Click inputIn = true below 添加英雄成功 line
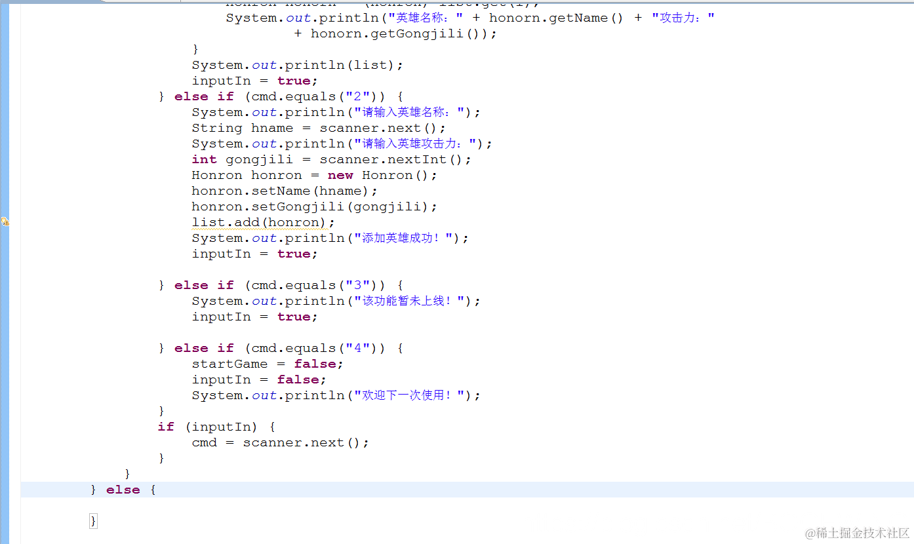This screenshot has height=544, width=914. click(x=254, y=254)
